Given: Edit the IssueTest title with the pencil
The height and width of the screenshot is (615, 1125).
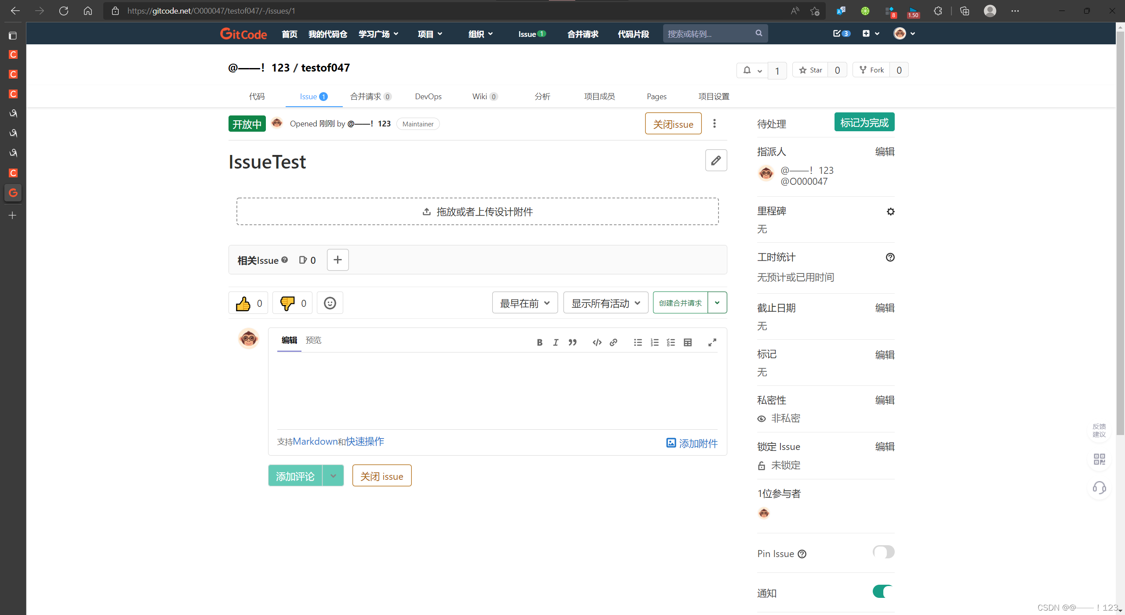Looking at the screenshot, I should [x=716, y=160].
